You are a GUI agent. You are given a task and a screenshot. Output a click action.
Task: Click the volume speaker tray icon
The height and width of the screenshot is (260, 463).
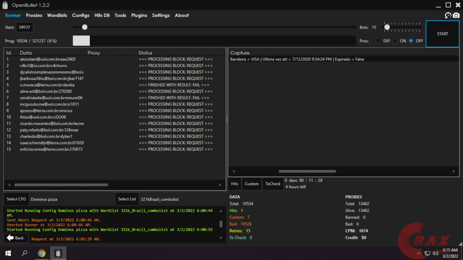pyautogui.click(x=435, y=253)
